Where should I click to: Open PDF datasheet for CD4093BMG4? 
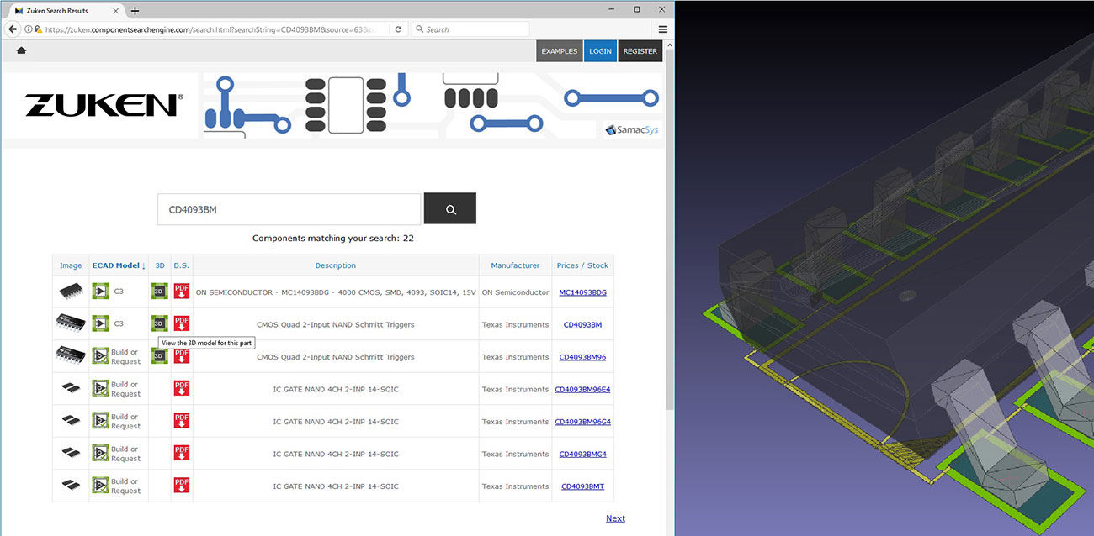pos(182,453)
